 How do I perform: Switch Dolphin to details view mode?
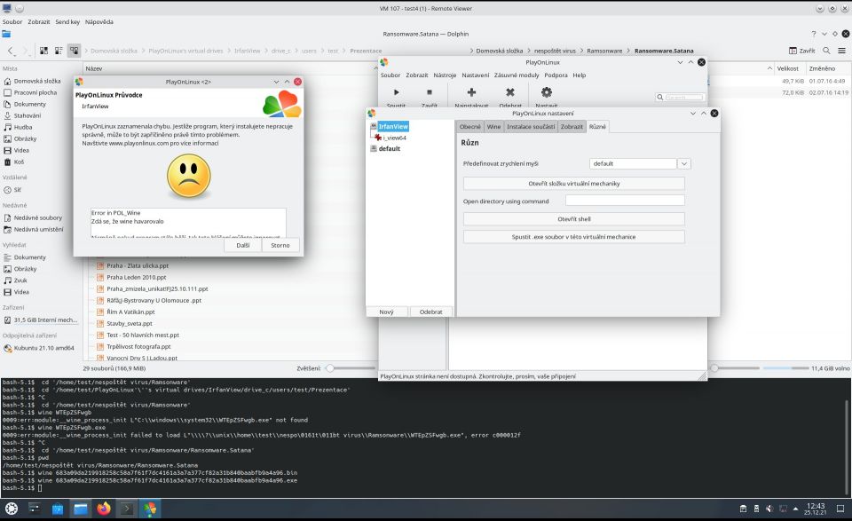point(74,51)
